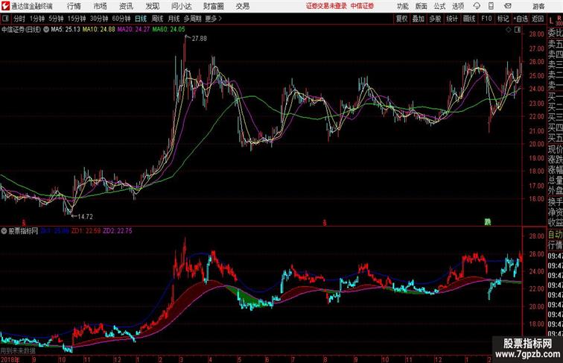Click the 叠加 overlay button
This screenshot has height=363, width=563.
pyautogui.click(x=419, y=19)
